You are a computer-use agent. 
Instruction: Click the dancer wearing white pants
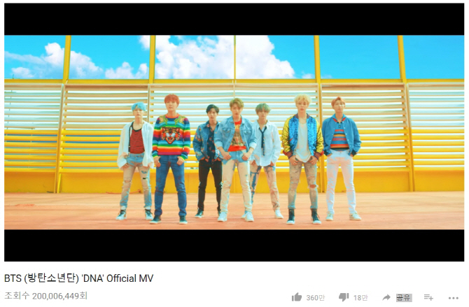[x=342, y=159]
